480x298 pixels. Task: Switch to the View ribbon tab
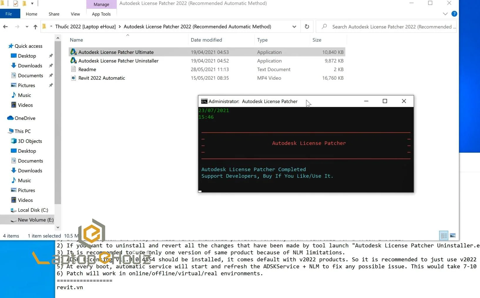tap(75, 14)
